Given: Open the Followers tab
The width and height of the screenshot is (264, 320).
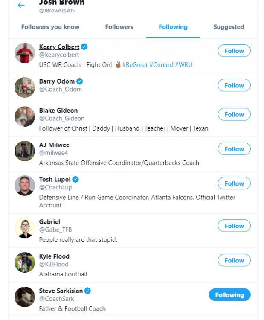Looking at the screenshot, I should [119, 27].
